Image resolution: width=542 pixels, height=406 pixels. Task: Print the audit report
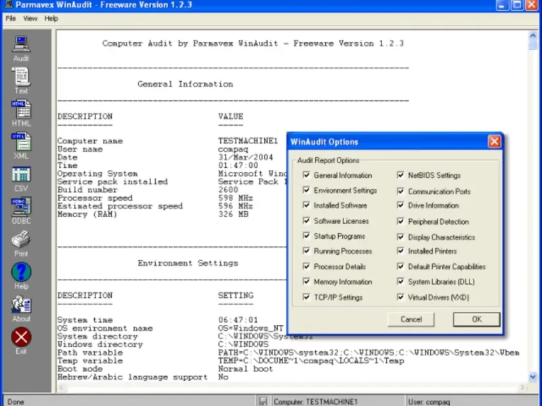(21, 244)
